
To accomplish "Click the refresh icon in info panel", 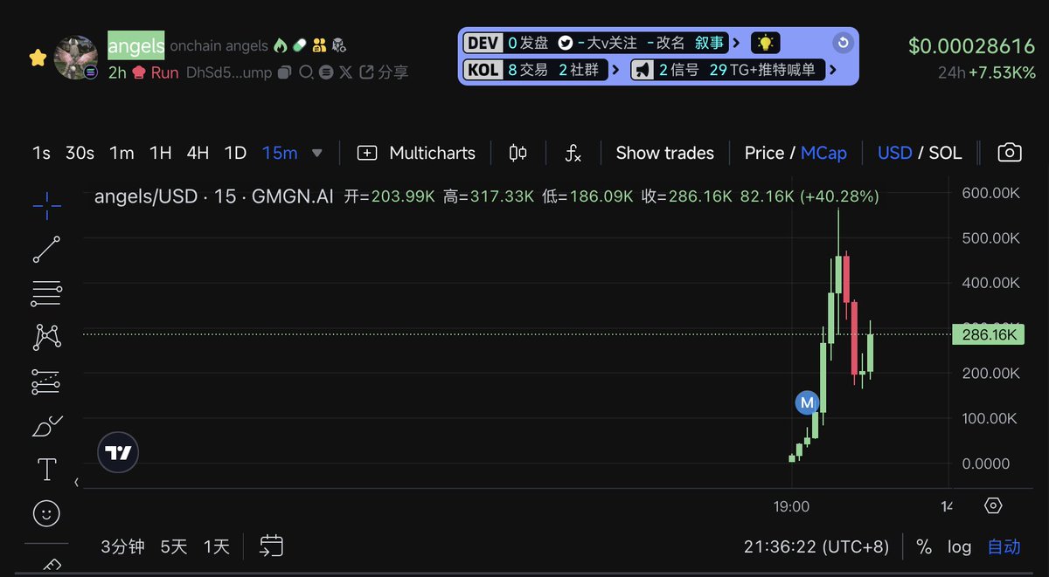I will (843, 43).
